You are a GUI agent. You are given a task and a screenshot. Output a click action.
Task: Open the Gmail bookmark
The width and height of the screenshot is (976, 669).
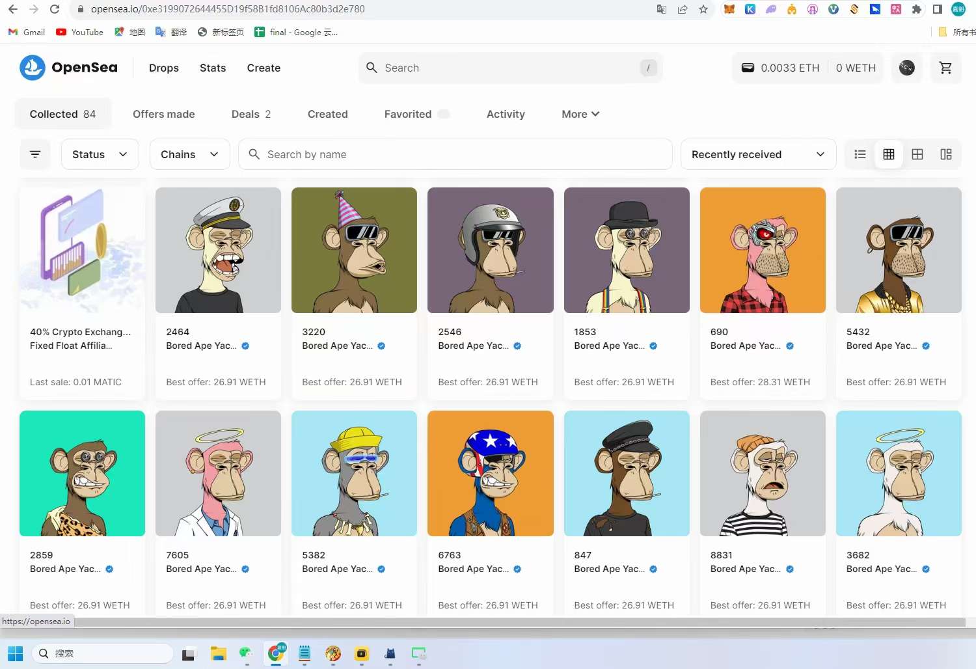pyautogui.click(x=27, y=32)
